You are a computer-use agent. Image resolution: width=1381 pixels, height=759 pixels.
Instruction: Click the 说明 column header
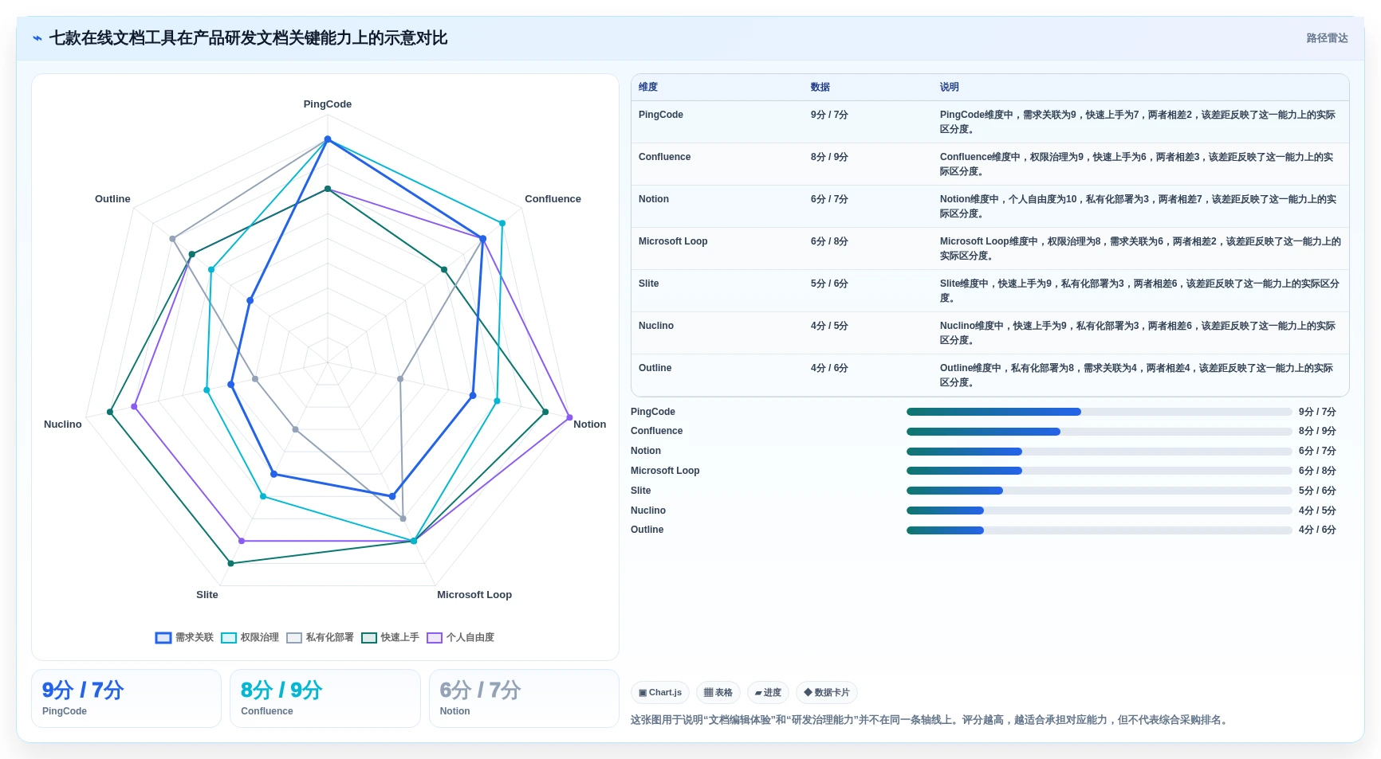coord(949,87)
